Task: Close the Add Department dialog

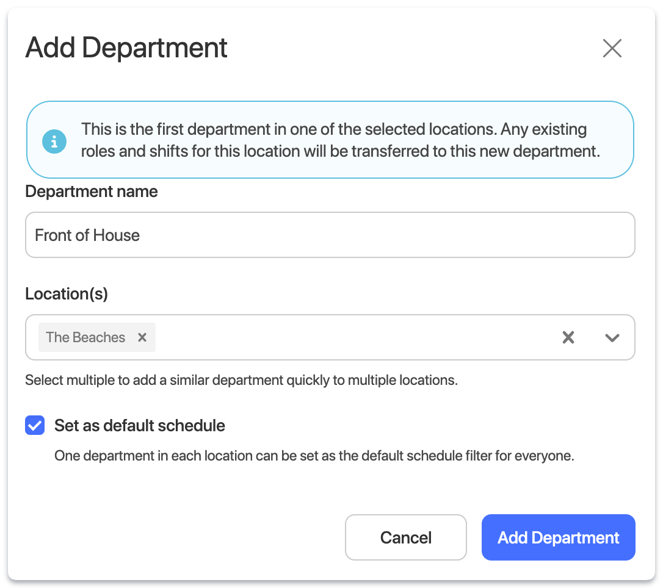Action: point(612,48)
